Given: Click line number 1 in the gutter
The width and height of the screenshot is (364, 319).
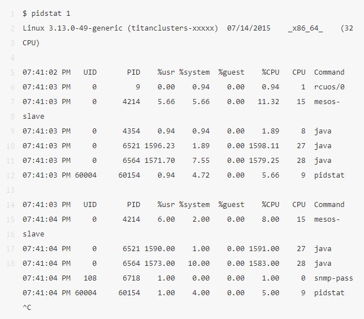Looking at the screenshot, I should point(11,13).
